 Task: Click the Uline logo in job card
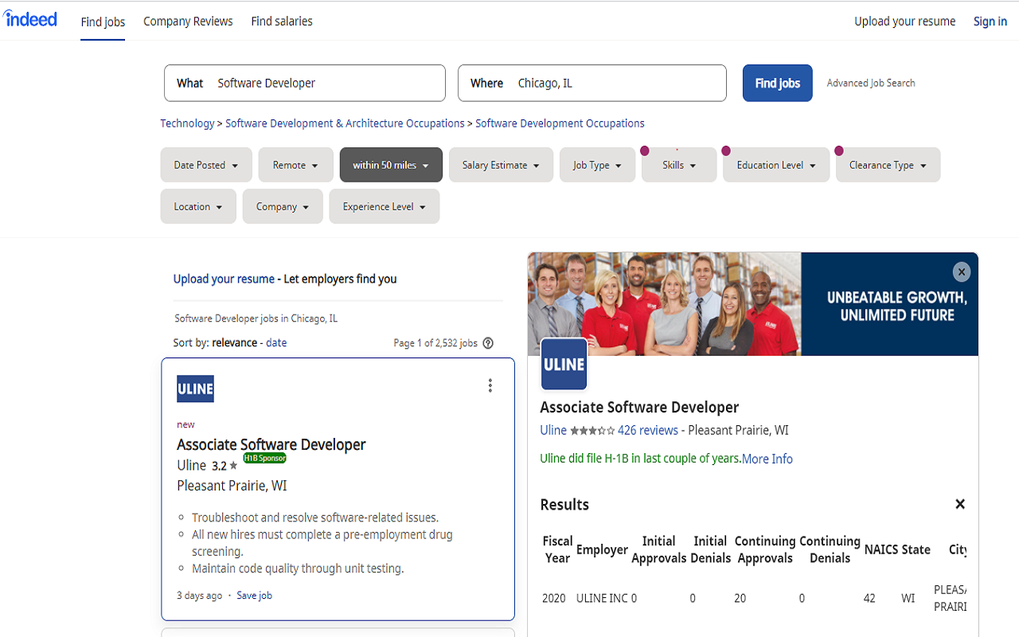click(195, 389)
